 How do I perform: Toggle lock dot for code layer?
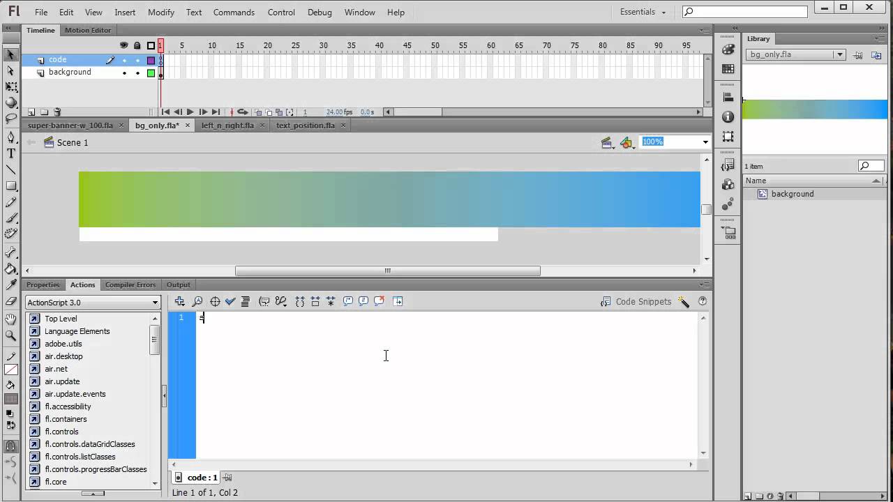(137, 60)
